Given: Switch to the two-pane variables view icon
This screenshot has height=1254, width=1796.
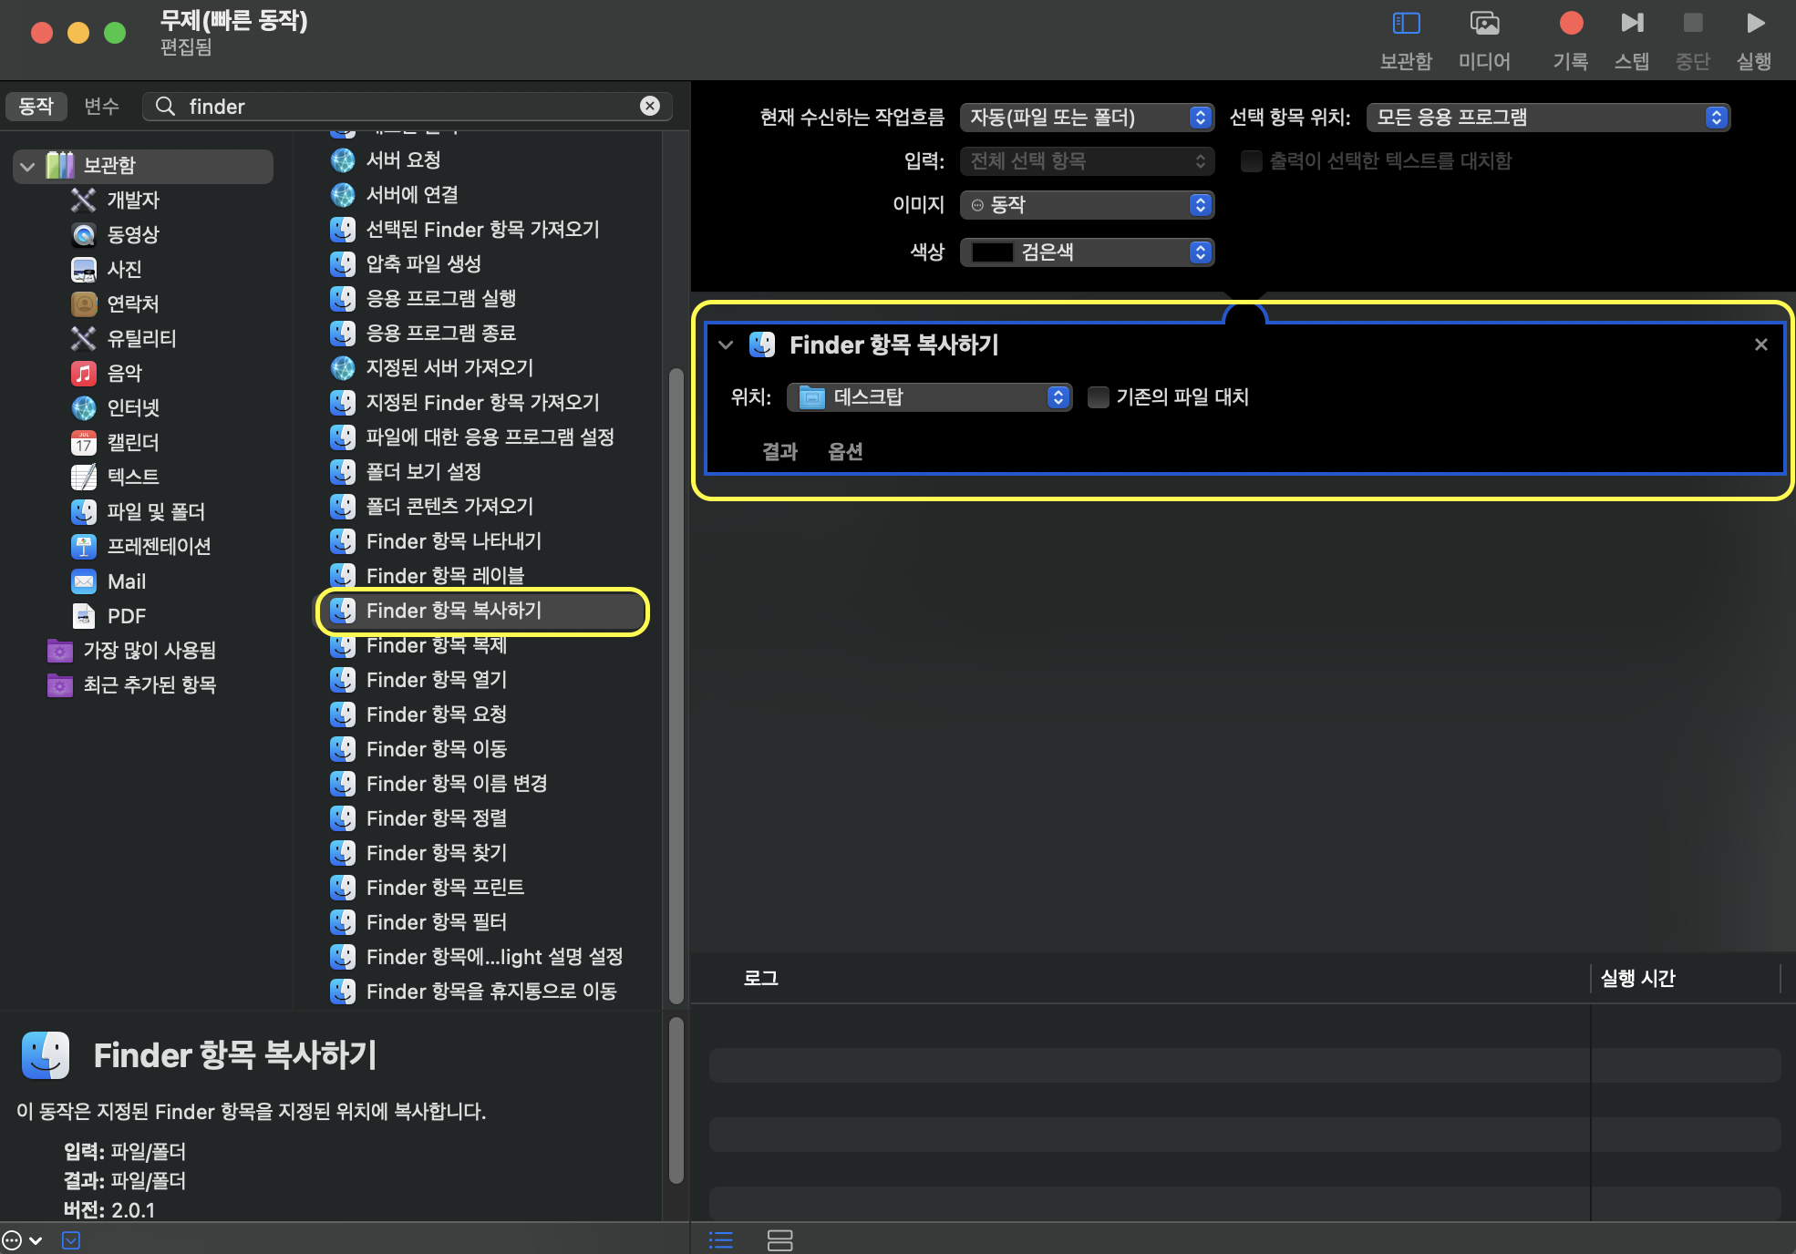Looking at the screenshot, I should (779, 1240).
